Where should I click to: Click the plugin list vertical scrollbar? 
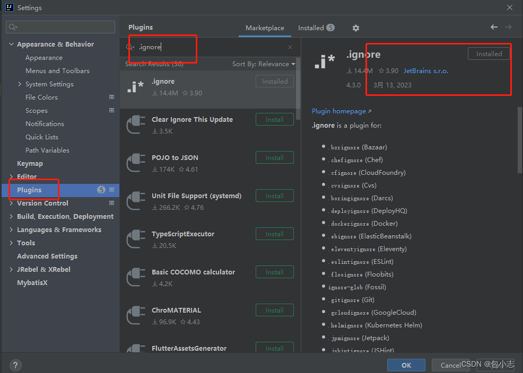click(298, 89)
